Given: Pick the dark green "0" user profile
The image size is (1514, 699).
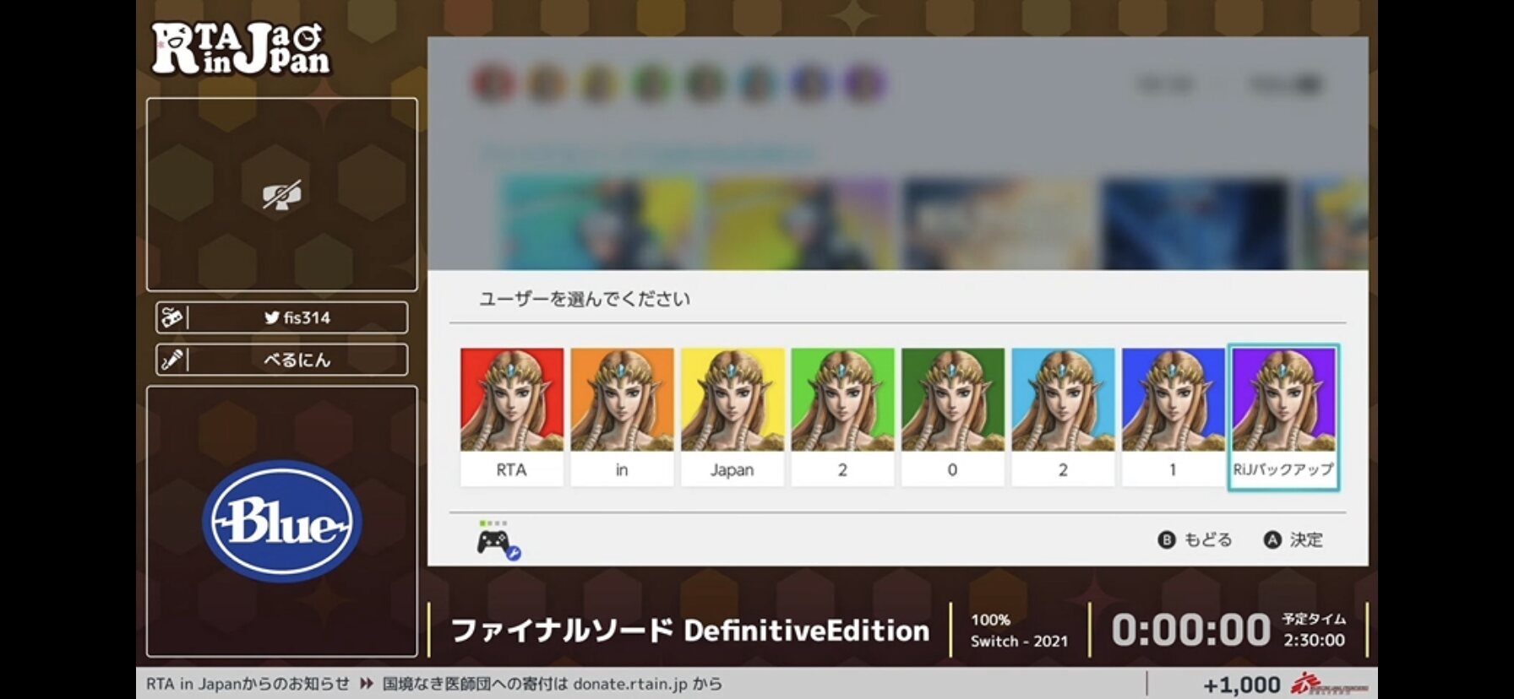Looking at the screenshot, I should click(x=952, y=416).
